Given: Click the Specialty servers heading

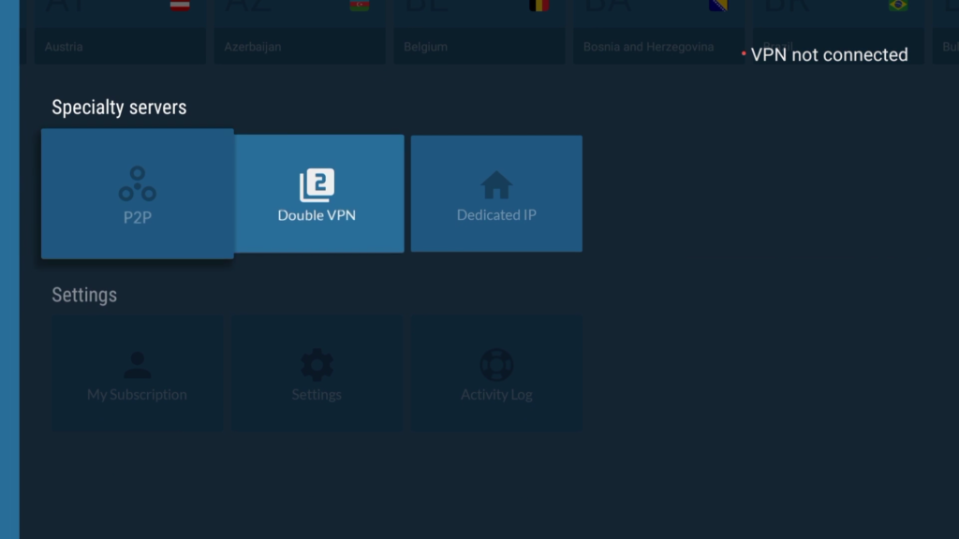Looking at the screenshot, I should 119,108.
